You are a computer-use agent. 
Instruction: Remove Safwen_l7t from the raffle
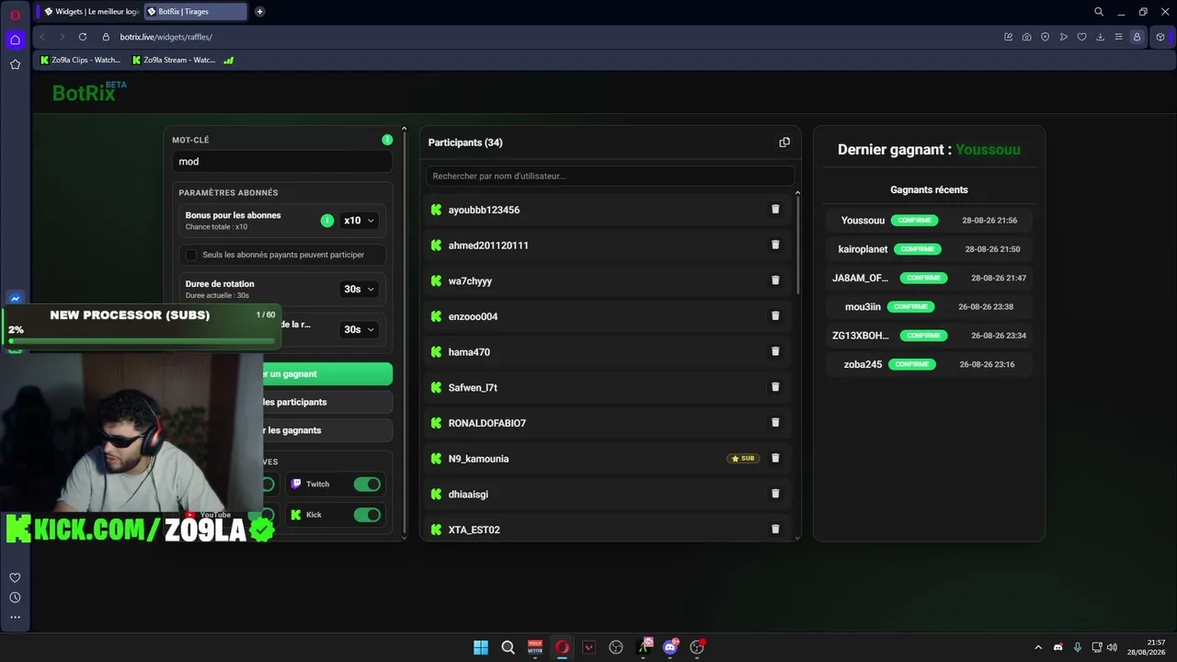(775, 387)
